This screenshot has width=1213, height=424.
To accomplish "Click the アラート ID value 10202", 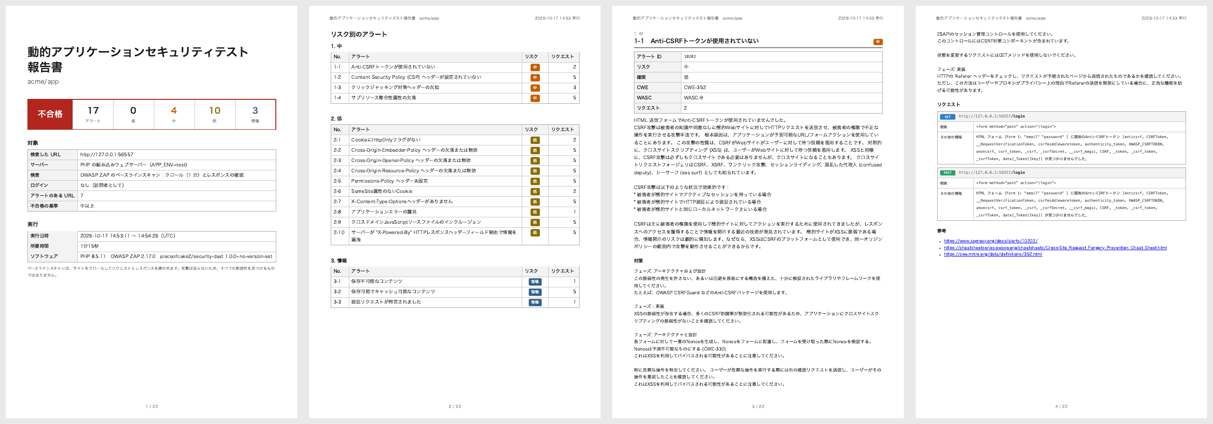I will click(x=690, y=57).
